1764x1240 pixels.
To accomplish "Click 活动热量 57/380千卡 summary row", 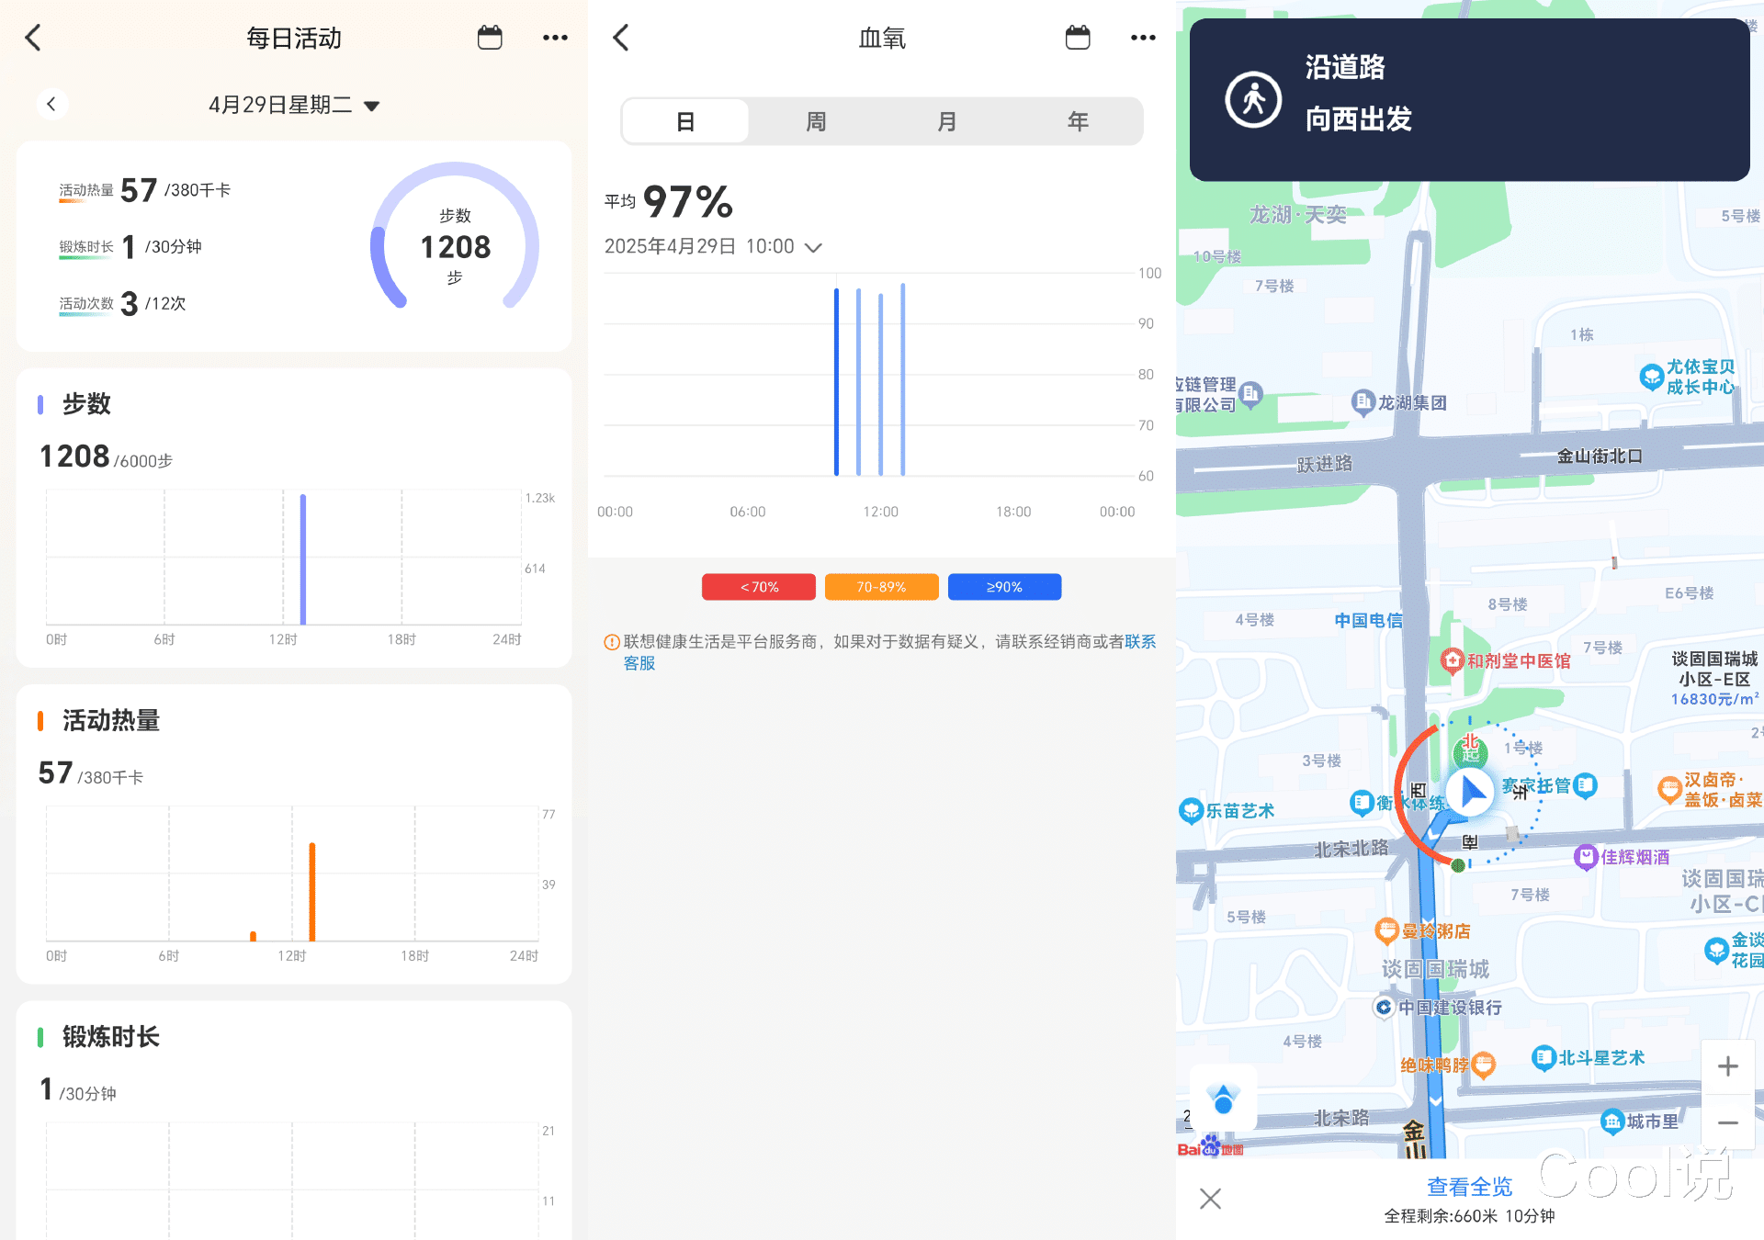I will [145, 190].
